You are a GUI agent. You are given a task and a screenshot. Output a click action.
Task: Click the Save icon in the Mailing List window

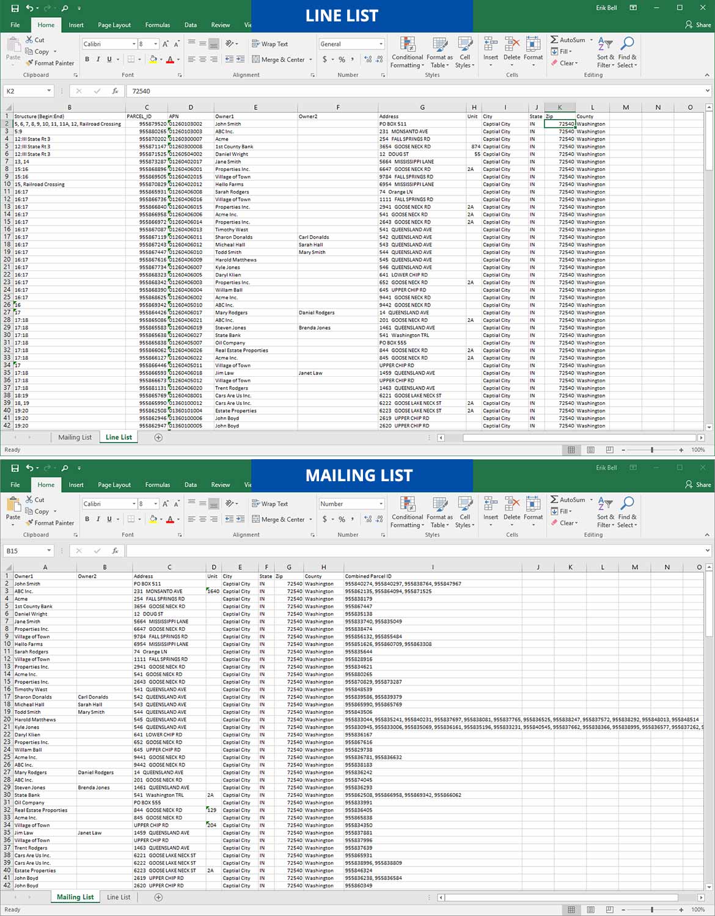coord(15,468)
